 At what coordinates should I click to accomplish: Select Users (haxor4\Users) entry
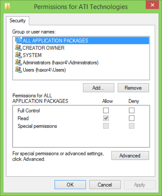(x=44, y=70)
